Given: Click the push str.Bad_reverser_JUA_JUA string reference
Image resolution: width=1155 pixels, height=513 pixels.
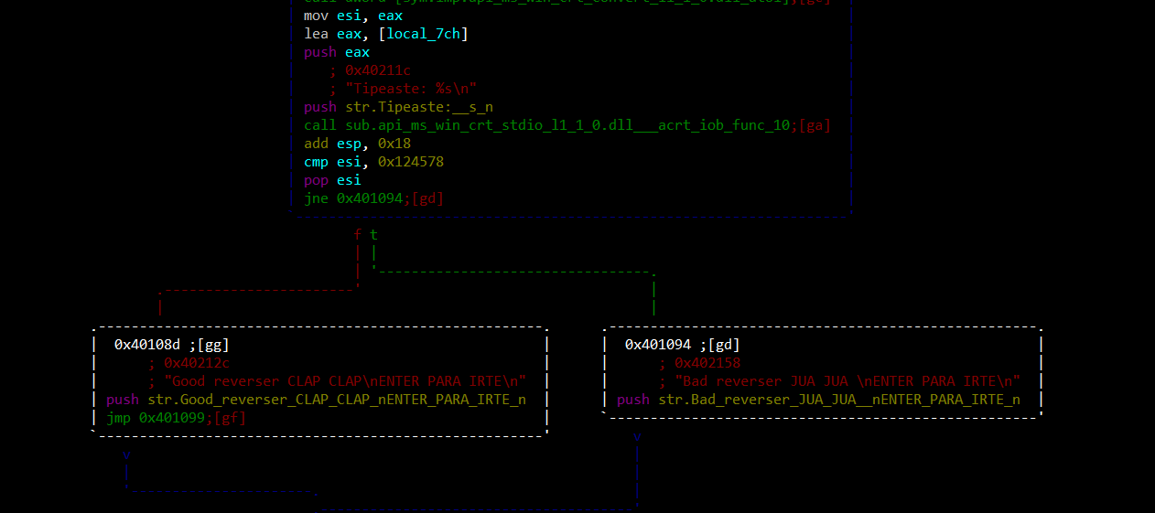Looking at the screenshot, I should pos(838,400).
